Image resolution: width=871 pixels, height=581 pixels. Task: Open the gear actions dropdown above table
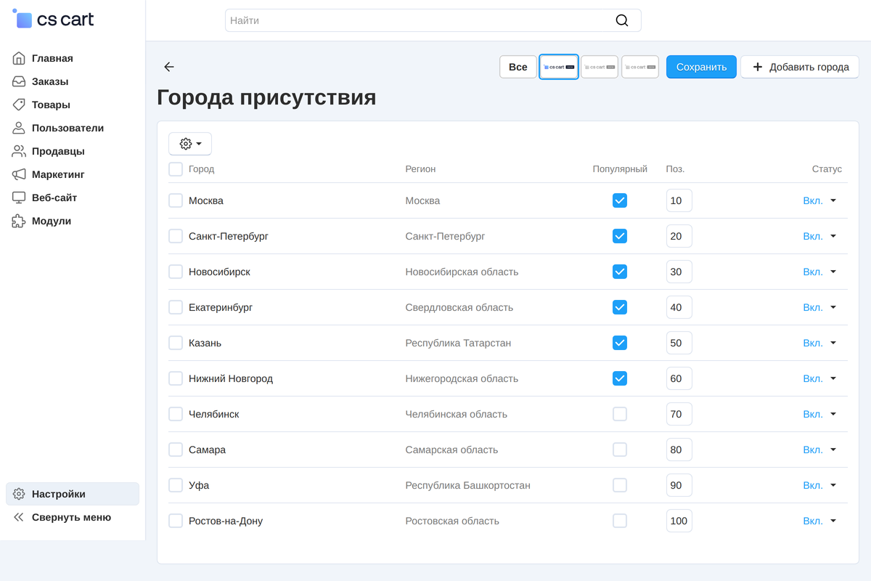click(190, 144)
